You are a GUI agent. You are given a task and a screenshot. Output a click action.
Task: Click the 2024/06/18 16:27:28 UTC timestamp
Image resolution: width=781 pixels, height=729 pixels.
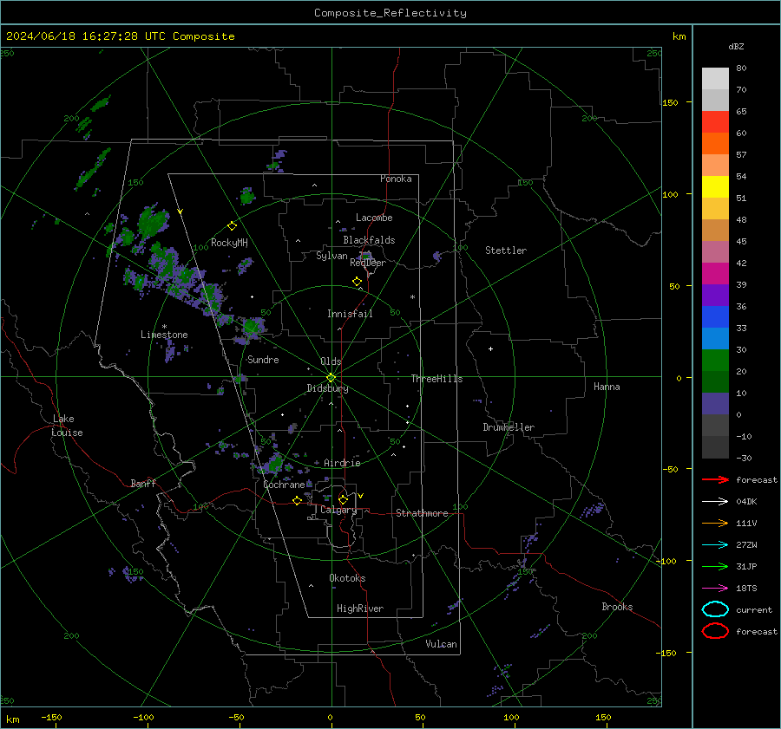tap(86, 36)
